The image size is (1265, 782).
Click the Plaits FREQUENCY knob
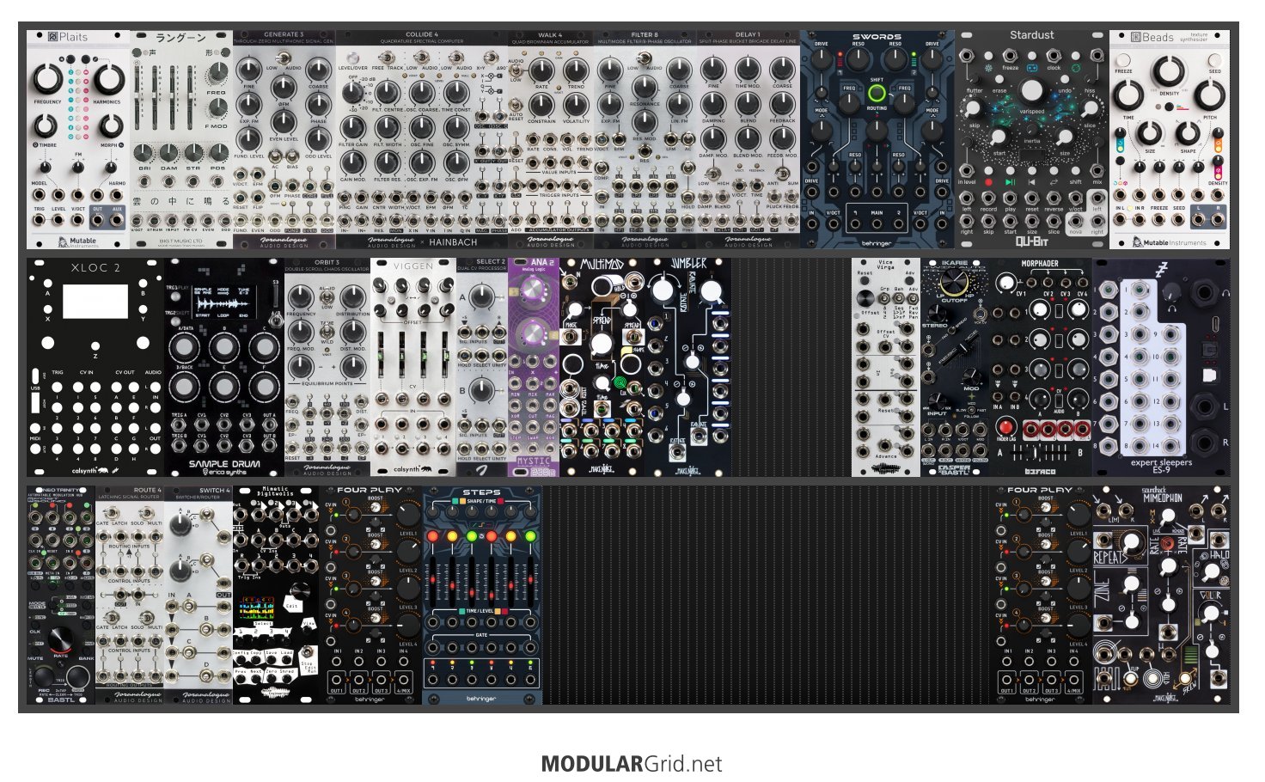[47, 80]
